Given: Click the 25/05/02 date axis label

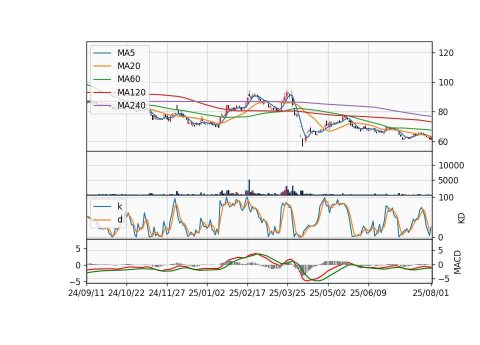Looking at the screenshot, I should coord(328,293).
